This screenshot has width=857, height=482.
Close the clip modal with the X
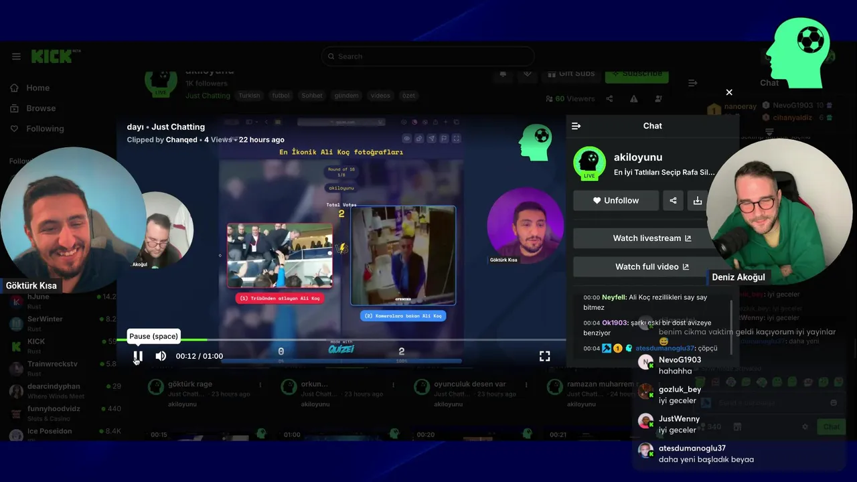tap(729, 92)
